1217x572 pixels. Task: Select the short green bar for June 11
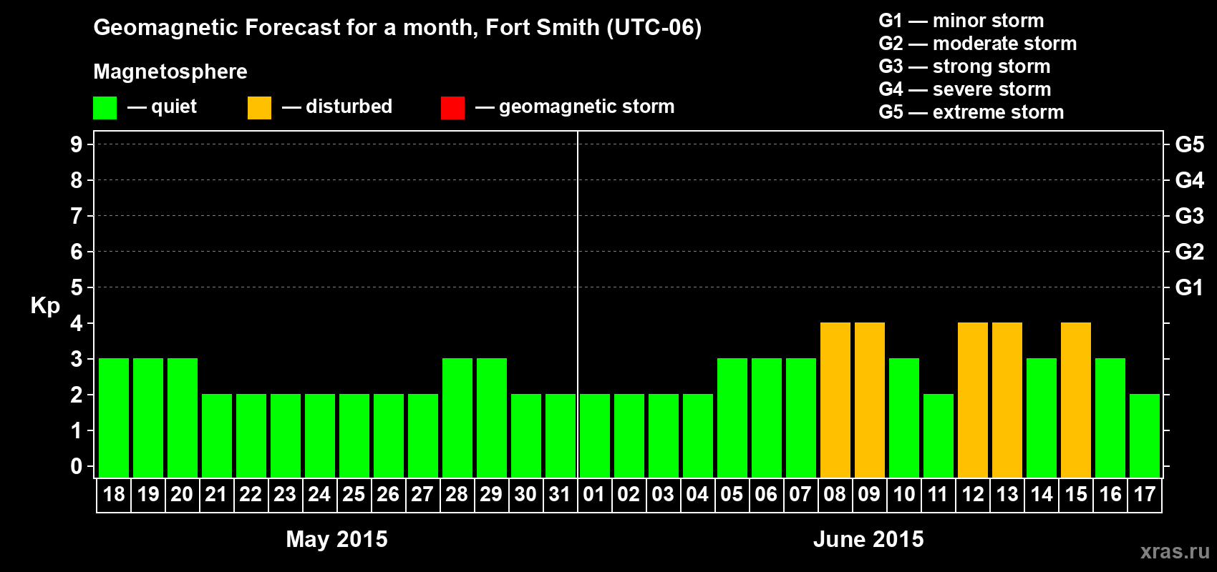pos(939,435)
